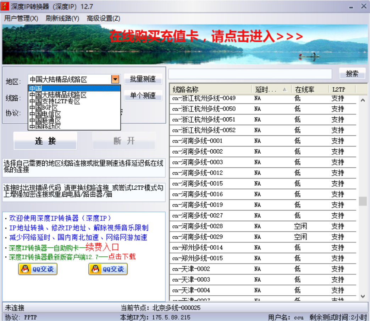Image resolution: width=370 pixels, height=321 pixels.
Task: Click the 批量测速 button
Action: coord(143,79)
